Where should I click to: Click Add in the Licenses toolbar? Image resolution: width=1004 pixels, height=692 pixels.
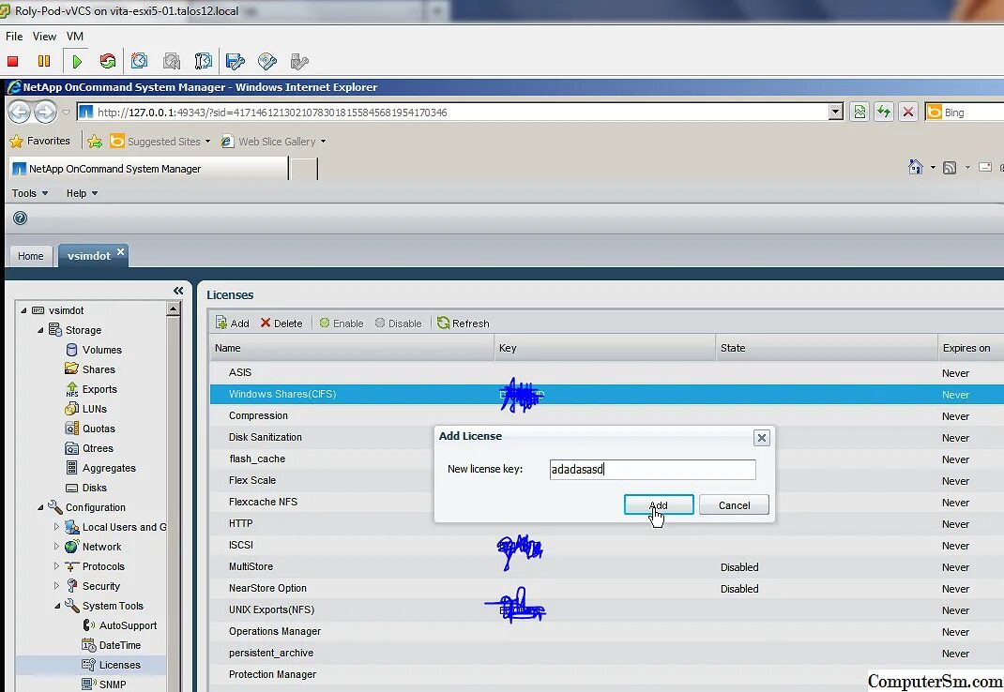(x=233, y=323)
